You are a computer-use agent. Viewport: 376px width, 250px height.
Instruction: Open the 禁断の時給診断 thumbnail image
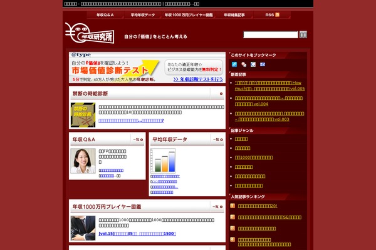tap(83, 115)
